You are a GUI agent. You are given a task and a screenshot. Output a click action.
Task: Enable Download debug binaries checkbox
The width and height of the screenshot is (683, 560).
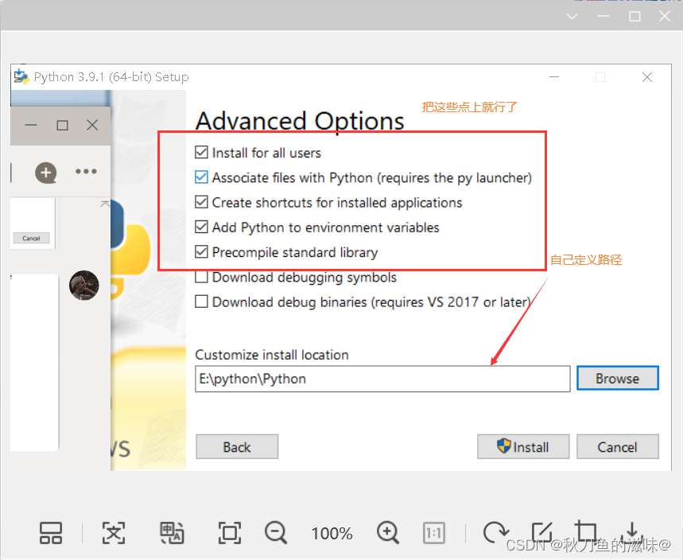tap(201, 301)
